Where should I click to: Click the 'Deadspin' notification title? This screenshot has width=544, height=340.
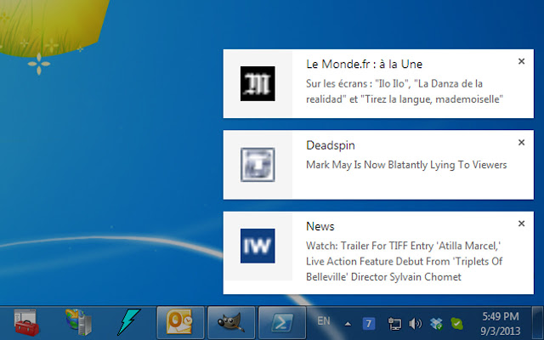point(331,145)
